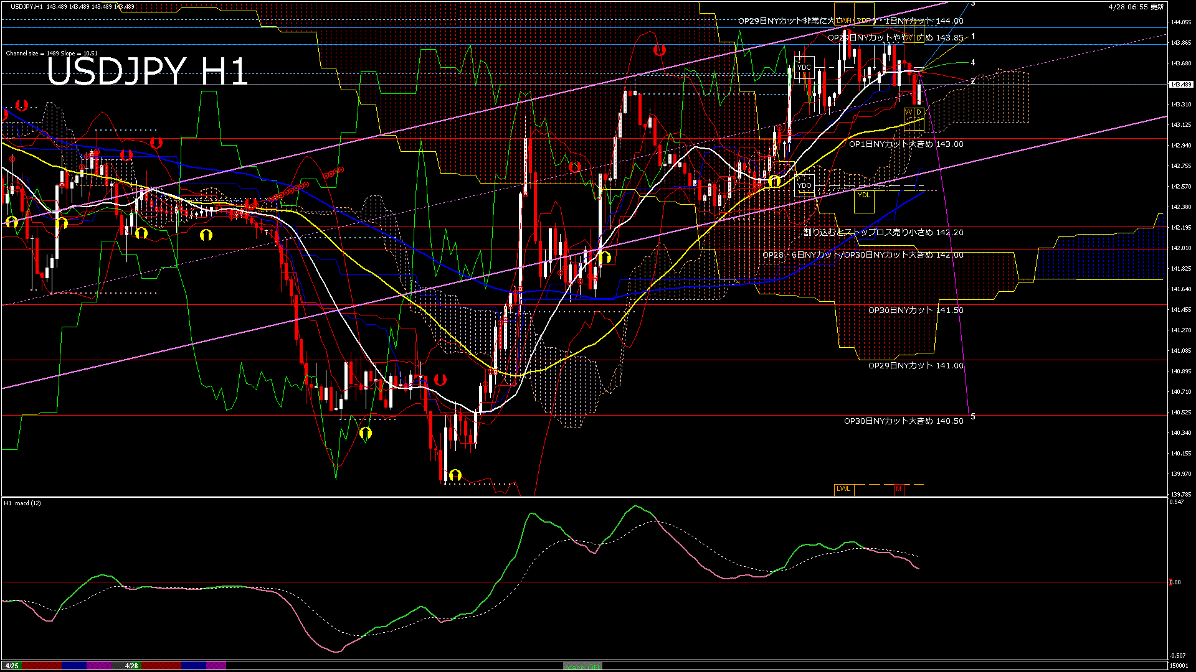The height and width of the screenshot is (672, 1196).
Task: Click the current price tag 143.489 on axis
Action: pos(1180,85)
